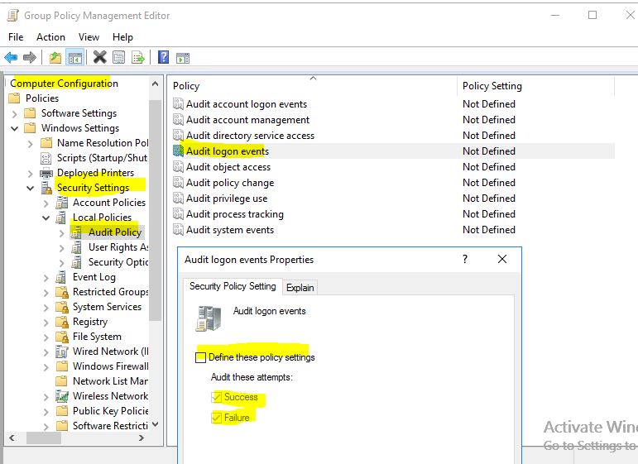Select Security Options tree item

[118, 262]
